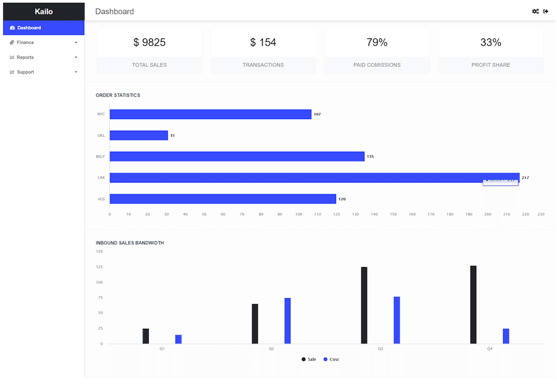Click the Q3 axis label

pos(380,349)
